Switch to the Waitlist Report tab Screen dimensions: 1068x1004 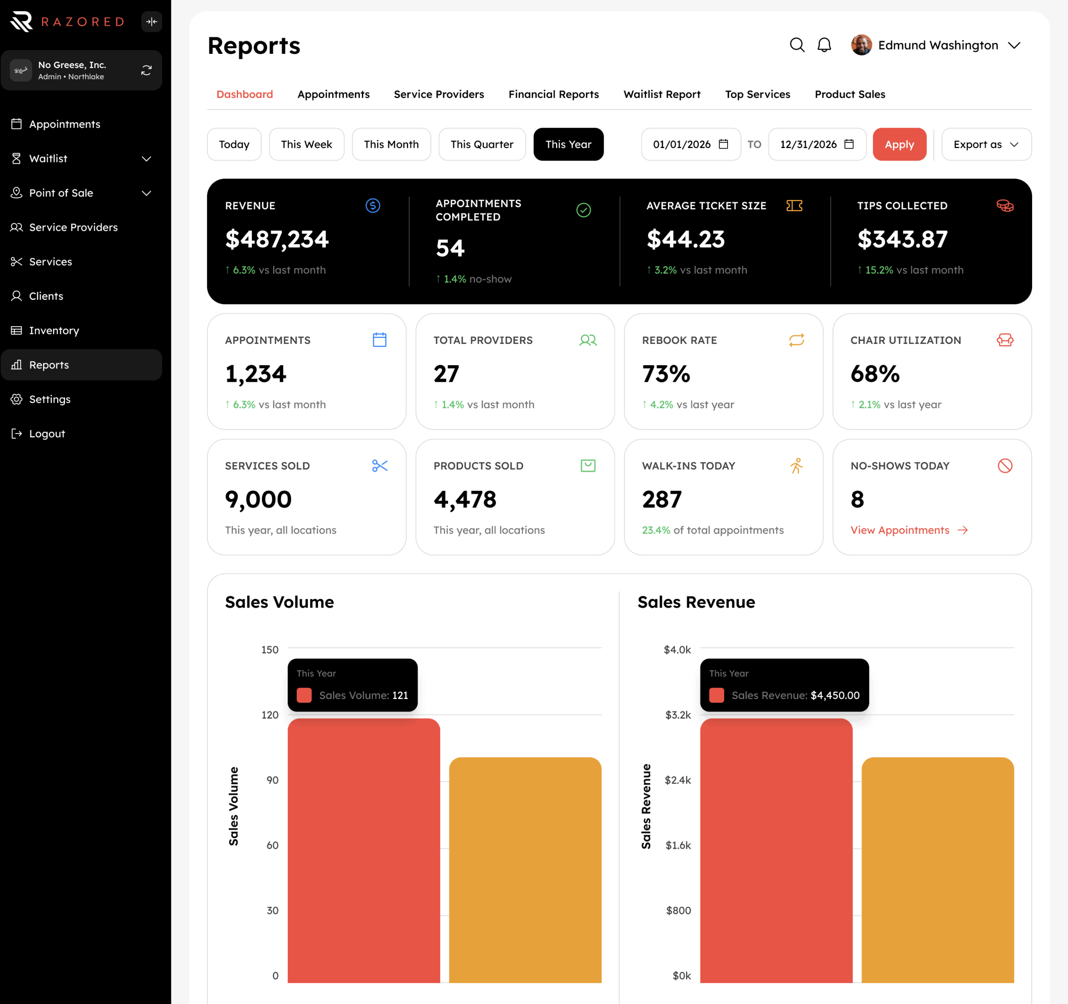point(662,94)
